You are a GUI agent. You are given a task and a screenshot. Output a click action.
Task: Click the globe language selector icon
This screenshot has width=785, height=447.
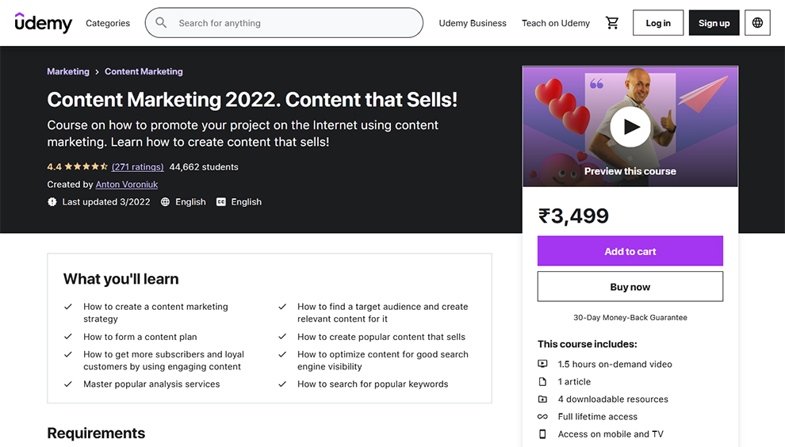(x=757, y=23)
